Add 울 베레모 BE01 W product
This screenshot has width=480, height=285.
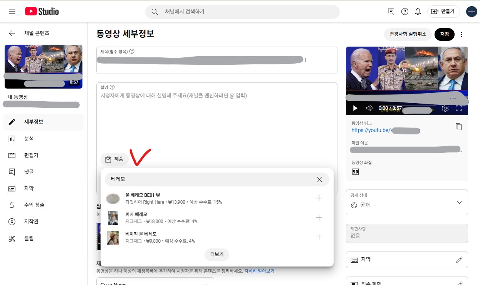click(x=319, y=198)
